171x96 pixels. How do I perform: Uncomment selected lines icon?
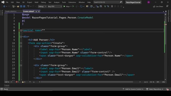click(x=108, y=6)
